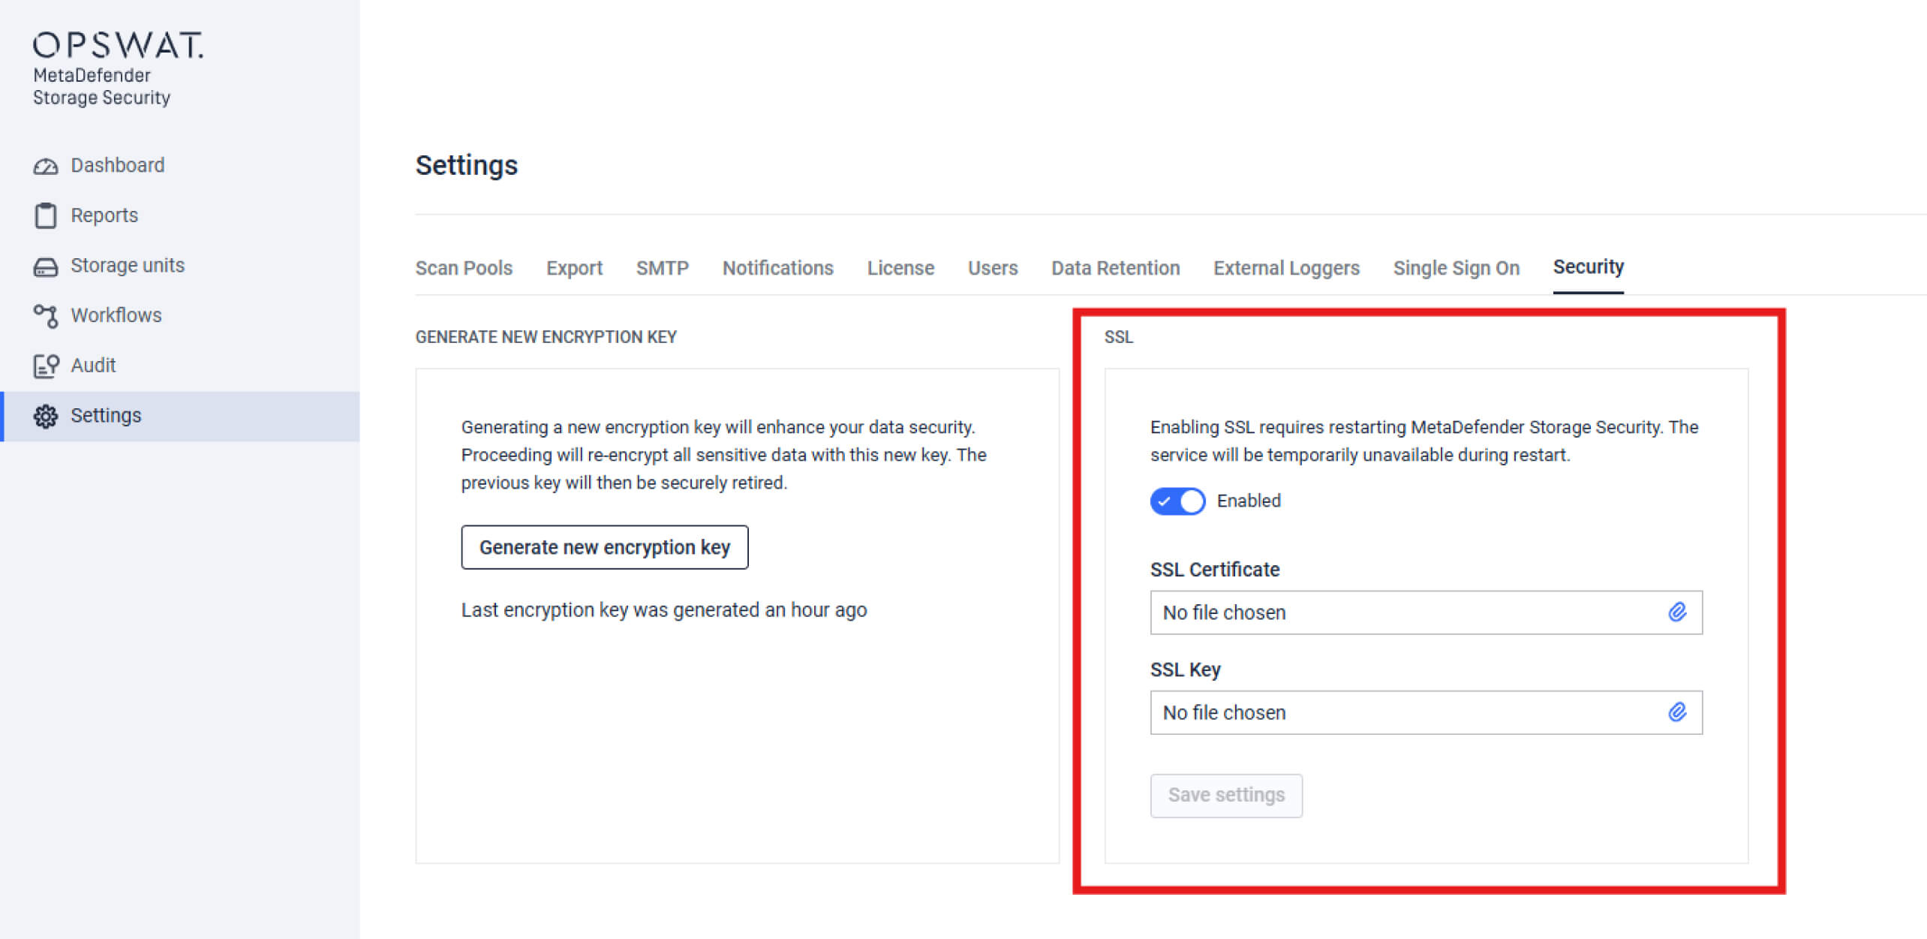Click the Generate new encryption key button
This screenshot has height=939, width=1927.
click(604, 547)
